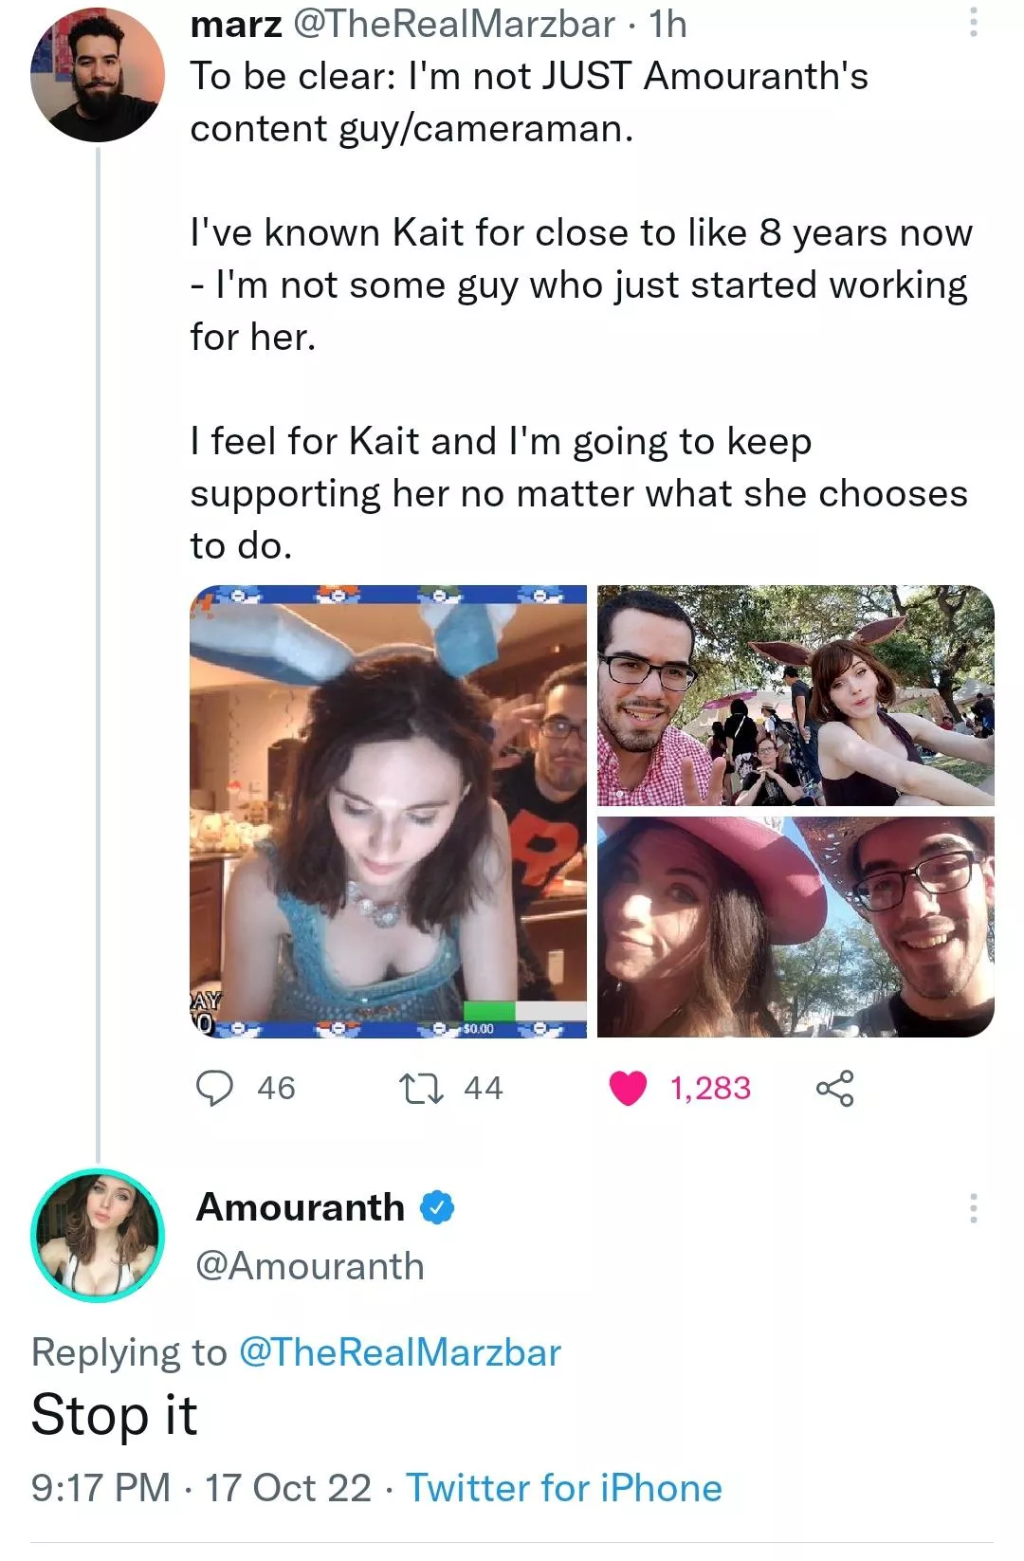This screenshot has width=1024, height=1561.
Task: Open the @TheRealMarzbar mention link
Action: [400, 1352]
